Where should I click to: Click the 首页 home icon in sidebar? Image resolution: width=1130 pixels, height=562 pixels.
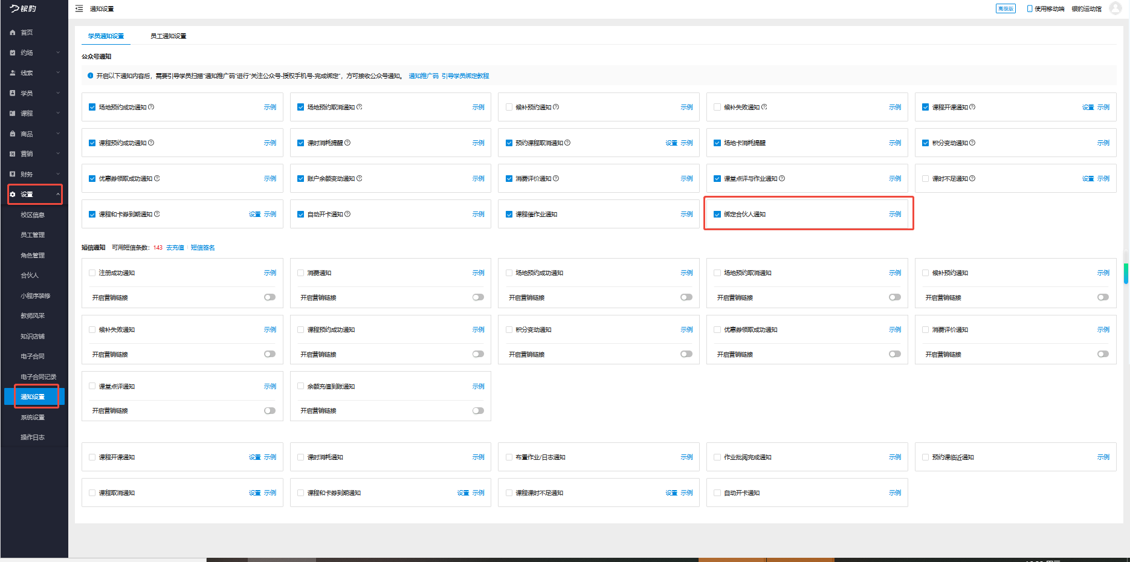(x=13, y=33)
